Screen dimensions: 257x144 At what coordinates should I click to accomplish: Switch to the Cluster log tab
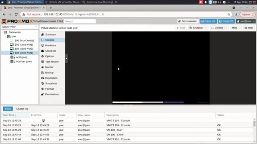click(22, 109)
